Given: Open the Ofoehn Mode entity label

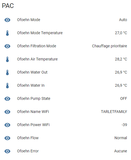Looking at the screenshot, I should point(28,20).
